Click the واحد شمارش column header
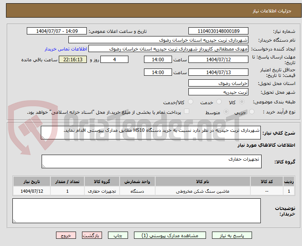 point(137,181)
